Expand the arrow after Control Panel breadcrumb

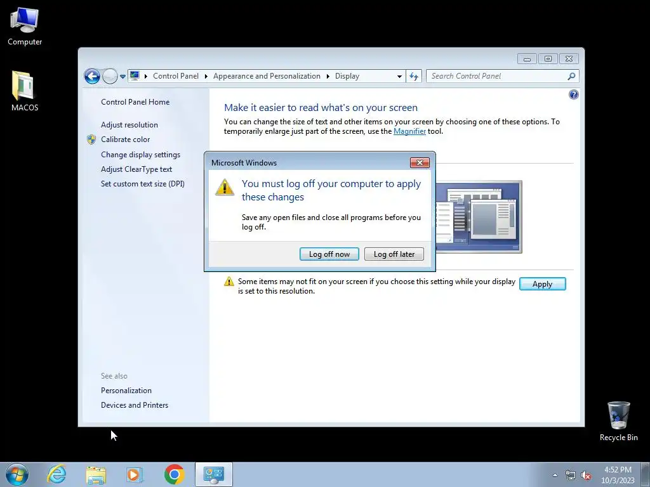click(x=206, y=76)
